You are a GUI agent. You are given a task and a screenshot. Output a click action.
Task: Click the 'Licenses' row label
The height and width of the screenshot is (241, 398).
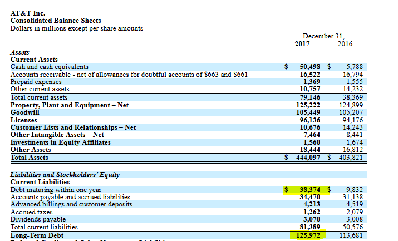coord(23,120)
